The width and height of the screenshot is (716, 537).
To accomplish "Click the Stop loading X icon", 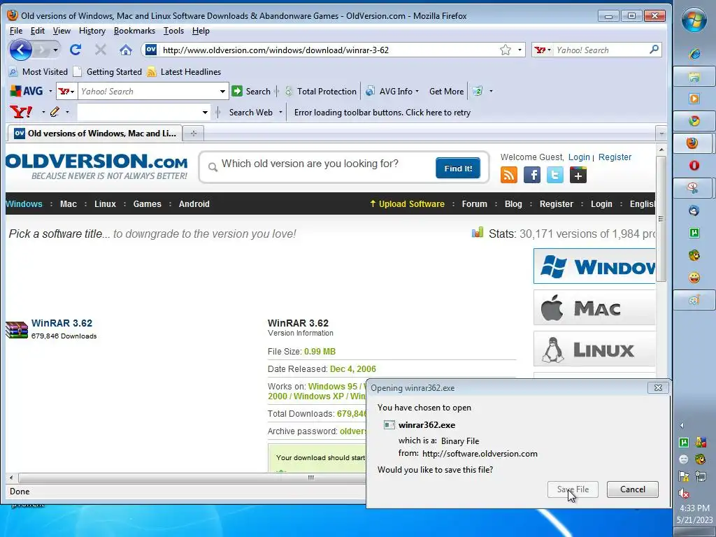I will point(101,50).
